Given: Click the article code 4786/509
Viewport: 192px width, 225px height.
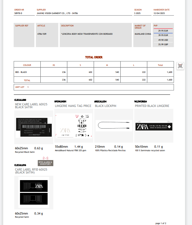Looking at the screenshot, I should tap(42, 34).
